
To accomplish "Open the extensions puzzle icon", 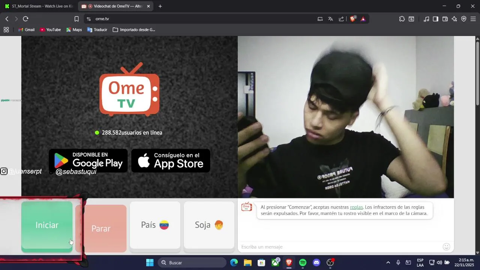I will click(x=402, y=19).
